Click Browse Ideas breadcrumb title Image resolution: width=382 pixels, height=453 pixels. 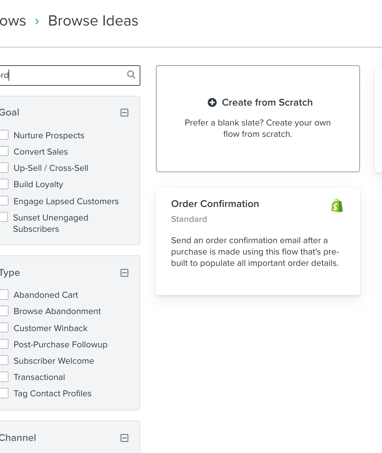(x=93, y=21)
